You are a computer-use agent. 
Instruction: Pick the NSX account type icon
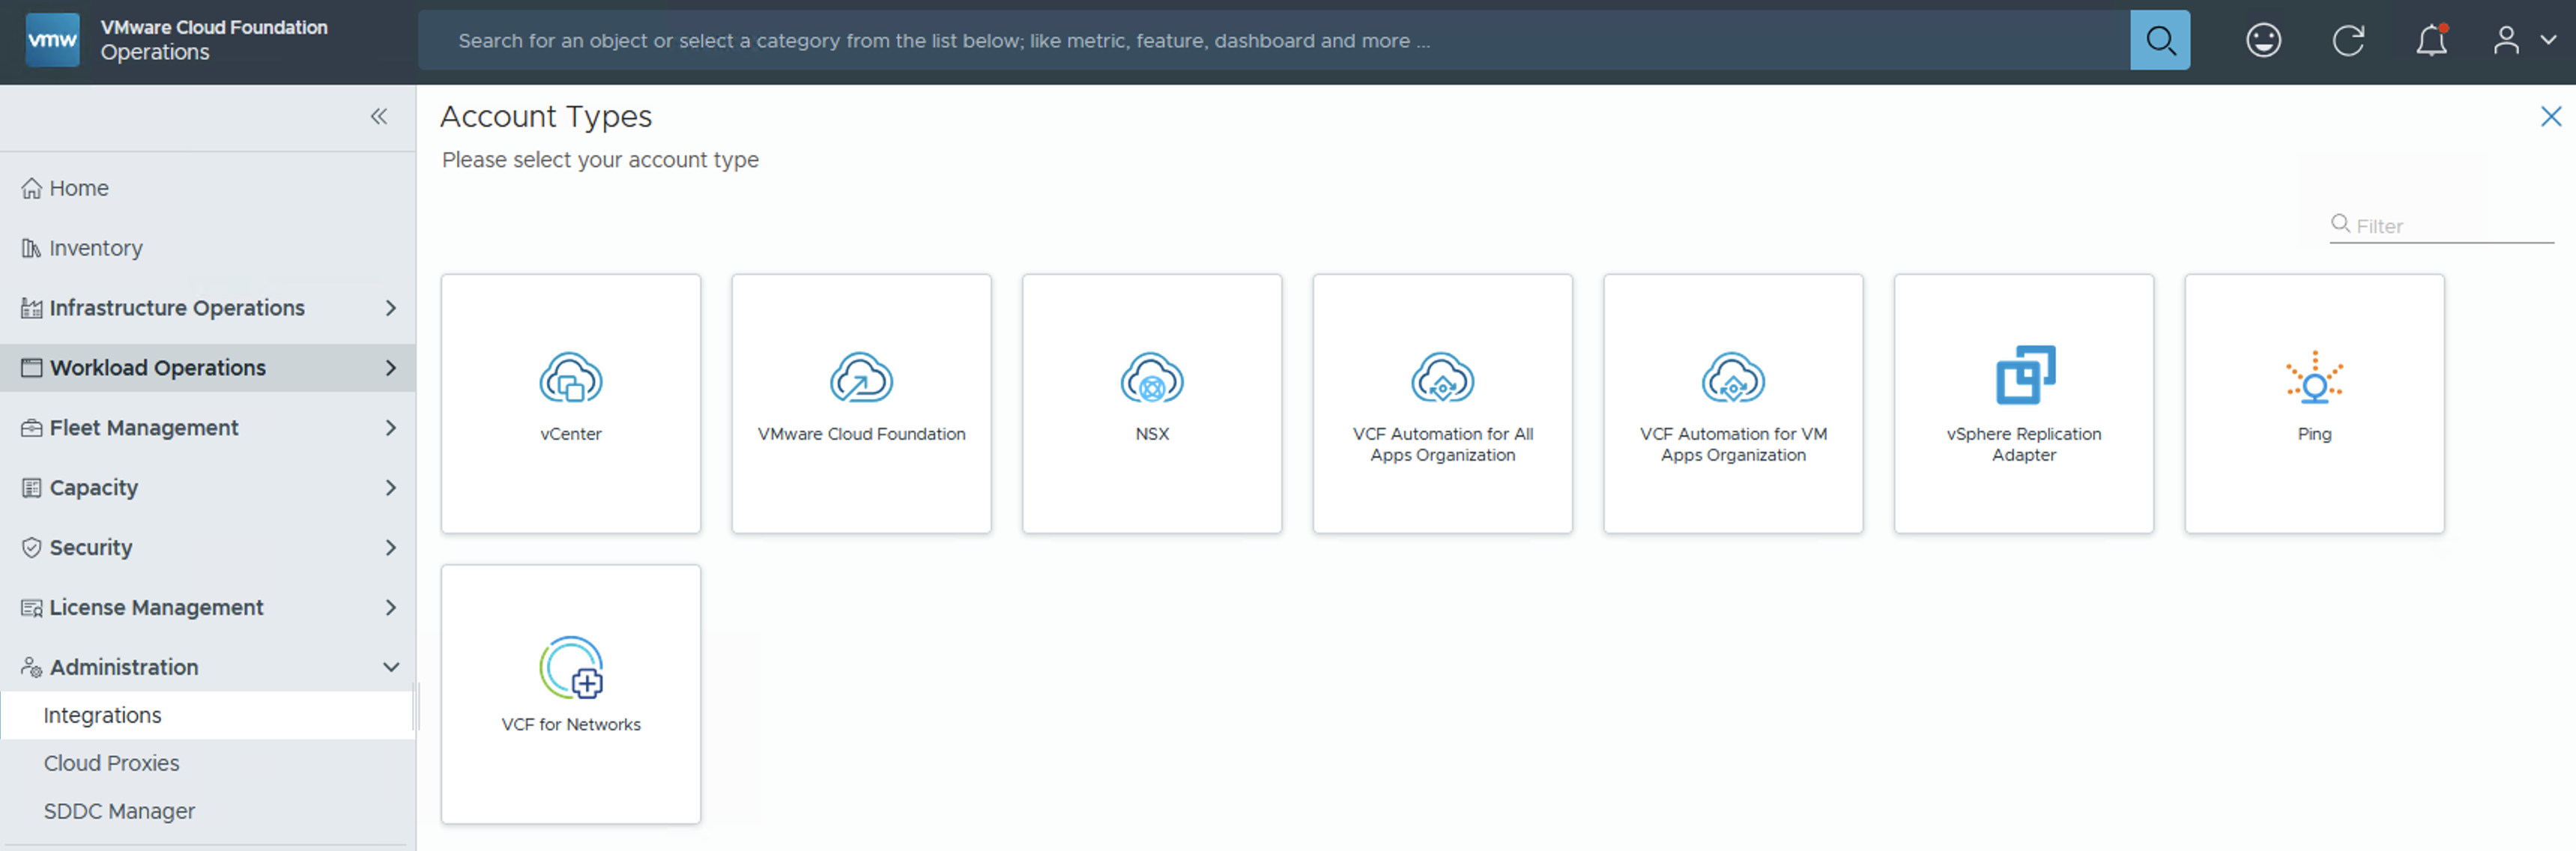1151,378
